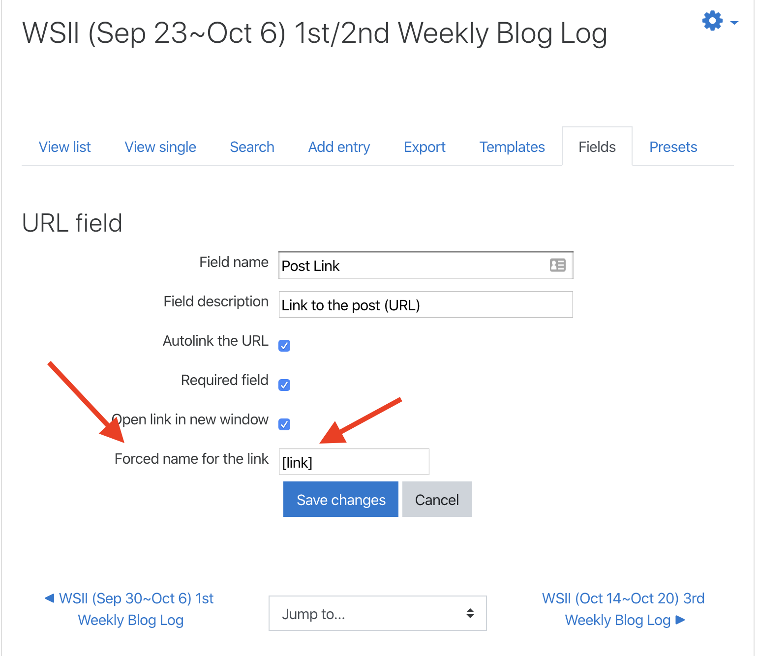Switch to the Templates tab
Viewport: 758px width, 656px height.
coord(512,147)
